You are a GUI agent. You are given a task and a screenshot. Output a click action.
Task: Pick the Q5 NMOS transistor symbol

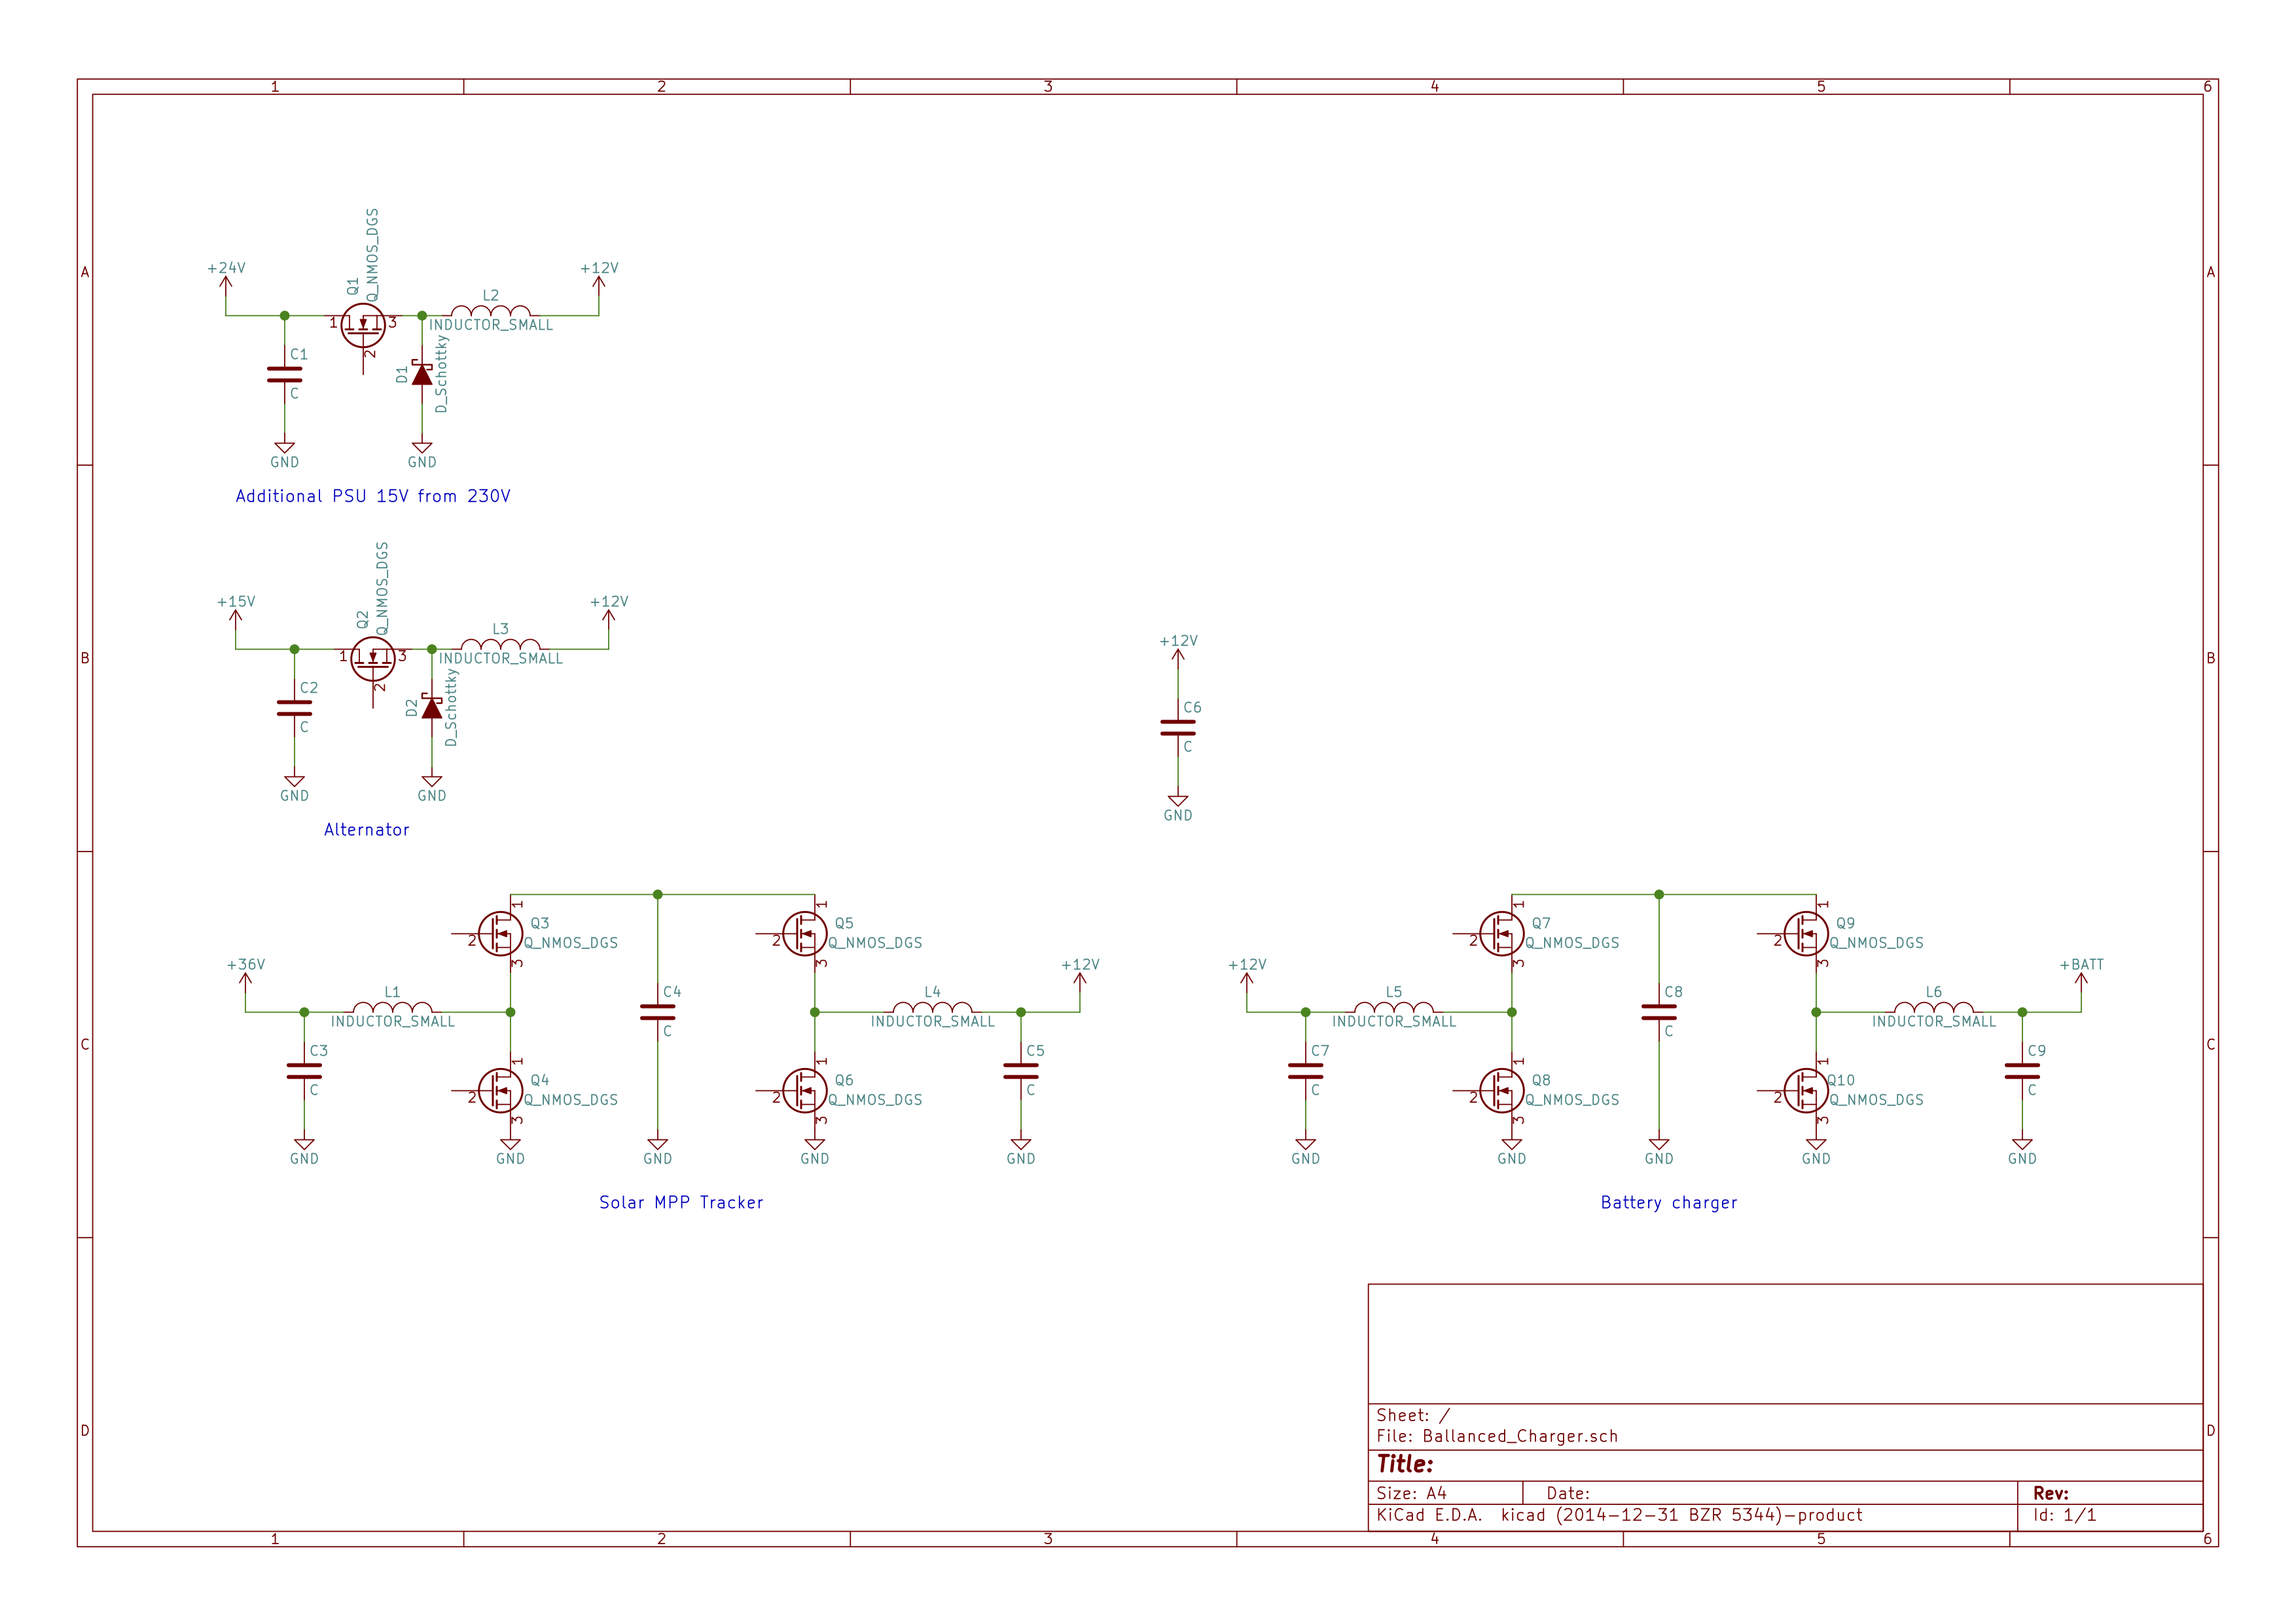[804, 934]
